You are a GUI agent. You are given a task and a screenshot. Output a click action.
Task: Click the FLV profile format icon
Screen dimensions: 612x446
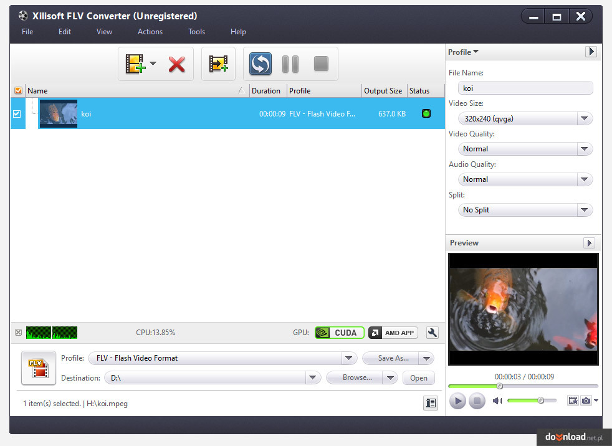pyautogui.click(x=39, y=368)
